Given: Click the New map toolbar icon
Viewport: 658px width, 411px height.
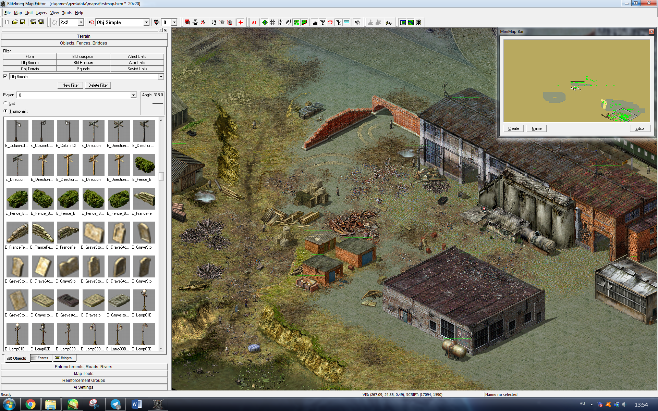Looking at the screenshot, I should (x=7, y=22).
